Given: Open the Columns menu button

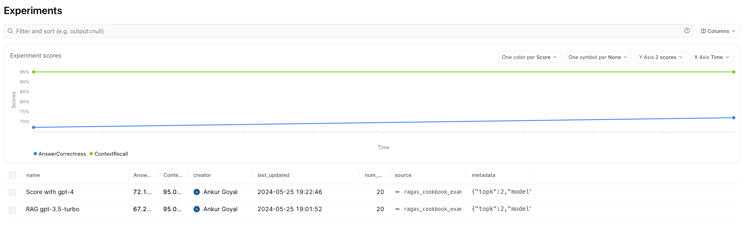Looking at the screenshot, I should tap(718, 31).
